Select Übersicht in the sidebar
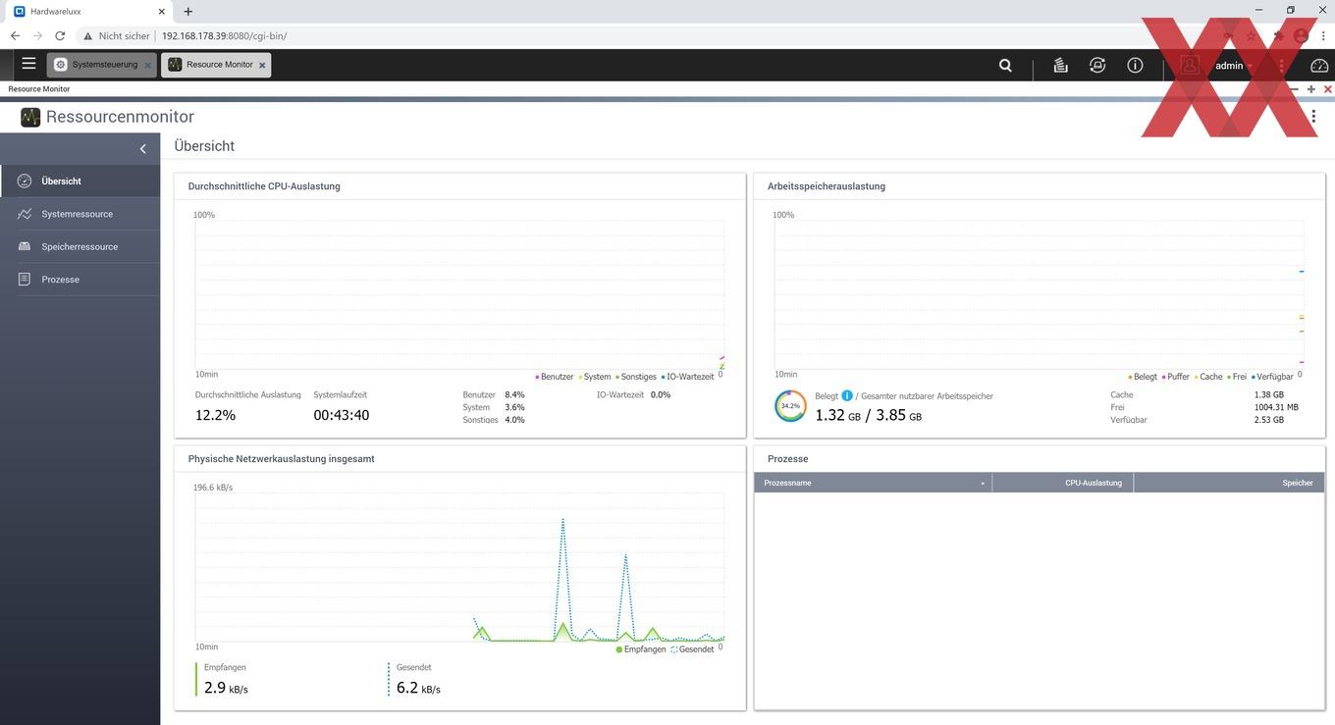 tap(80, 181)
